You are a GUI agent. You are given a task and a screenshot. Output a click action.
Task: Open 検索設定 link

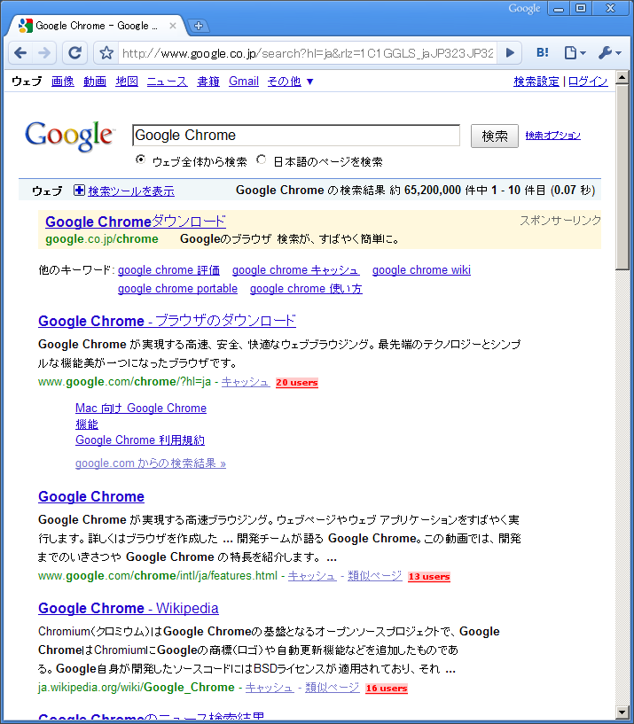click(536, 82)
